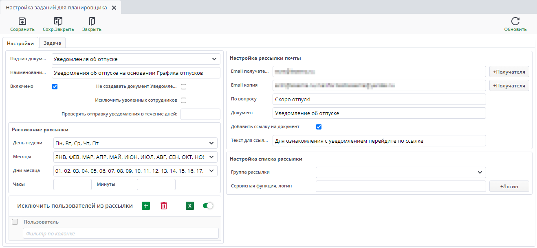Click the Закрыть (Close) toolbar icon
This screenshot has width=537, height=248.
[x=92, y=22]
